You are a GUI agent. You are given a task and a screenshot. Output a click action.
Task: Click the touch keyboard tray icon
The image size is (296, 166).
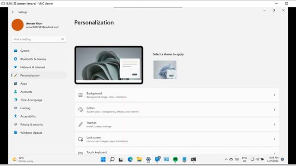(237, 160)
